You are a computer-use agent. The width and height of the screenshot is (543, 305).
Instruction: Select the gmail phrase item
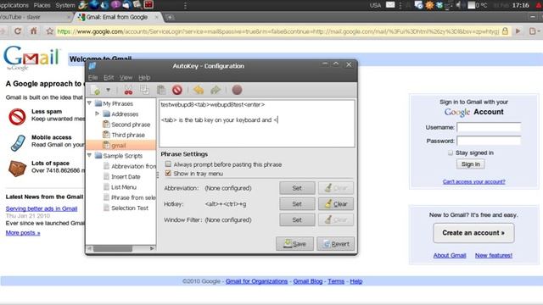(x=120, y=145)
